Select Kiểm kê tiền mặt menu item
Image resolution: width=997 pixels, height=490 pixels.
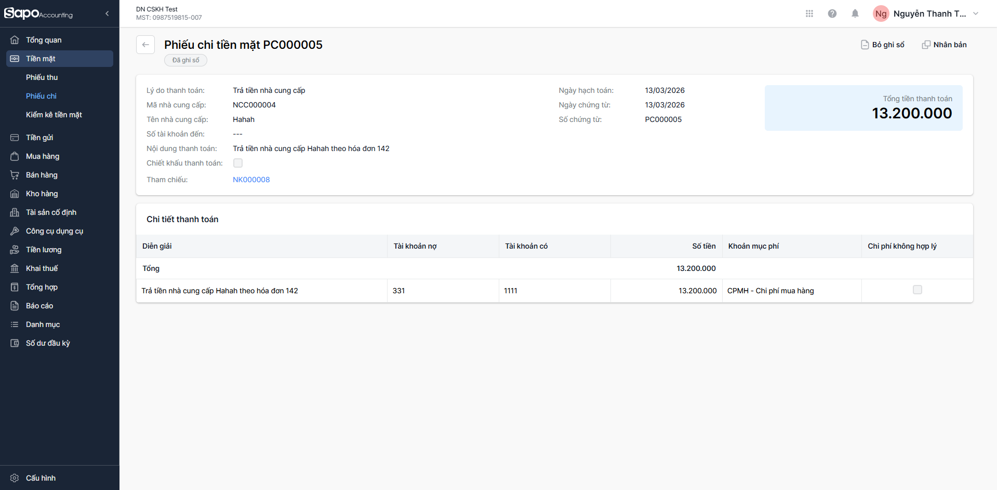54,115
